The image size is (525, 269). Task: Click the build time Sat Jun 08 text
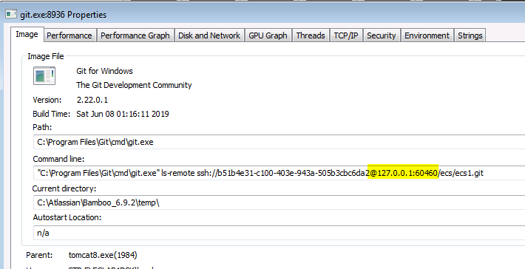point(123,114)
